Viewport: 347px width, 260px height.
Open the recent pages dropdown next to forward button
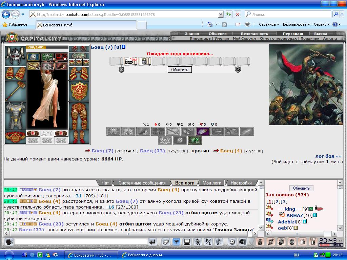(x=23, y=15)
